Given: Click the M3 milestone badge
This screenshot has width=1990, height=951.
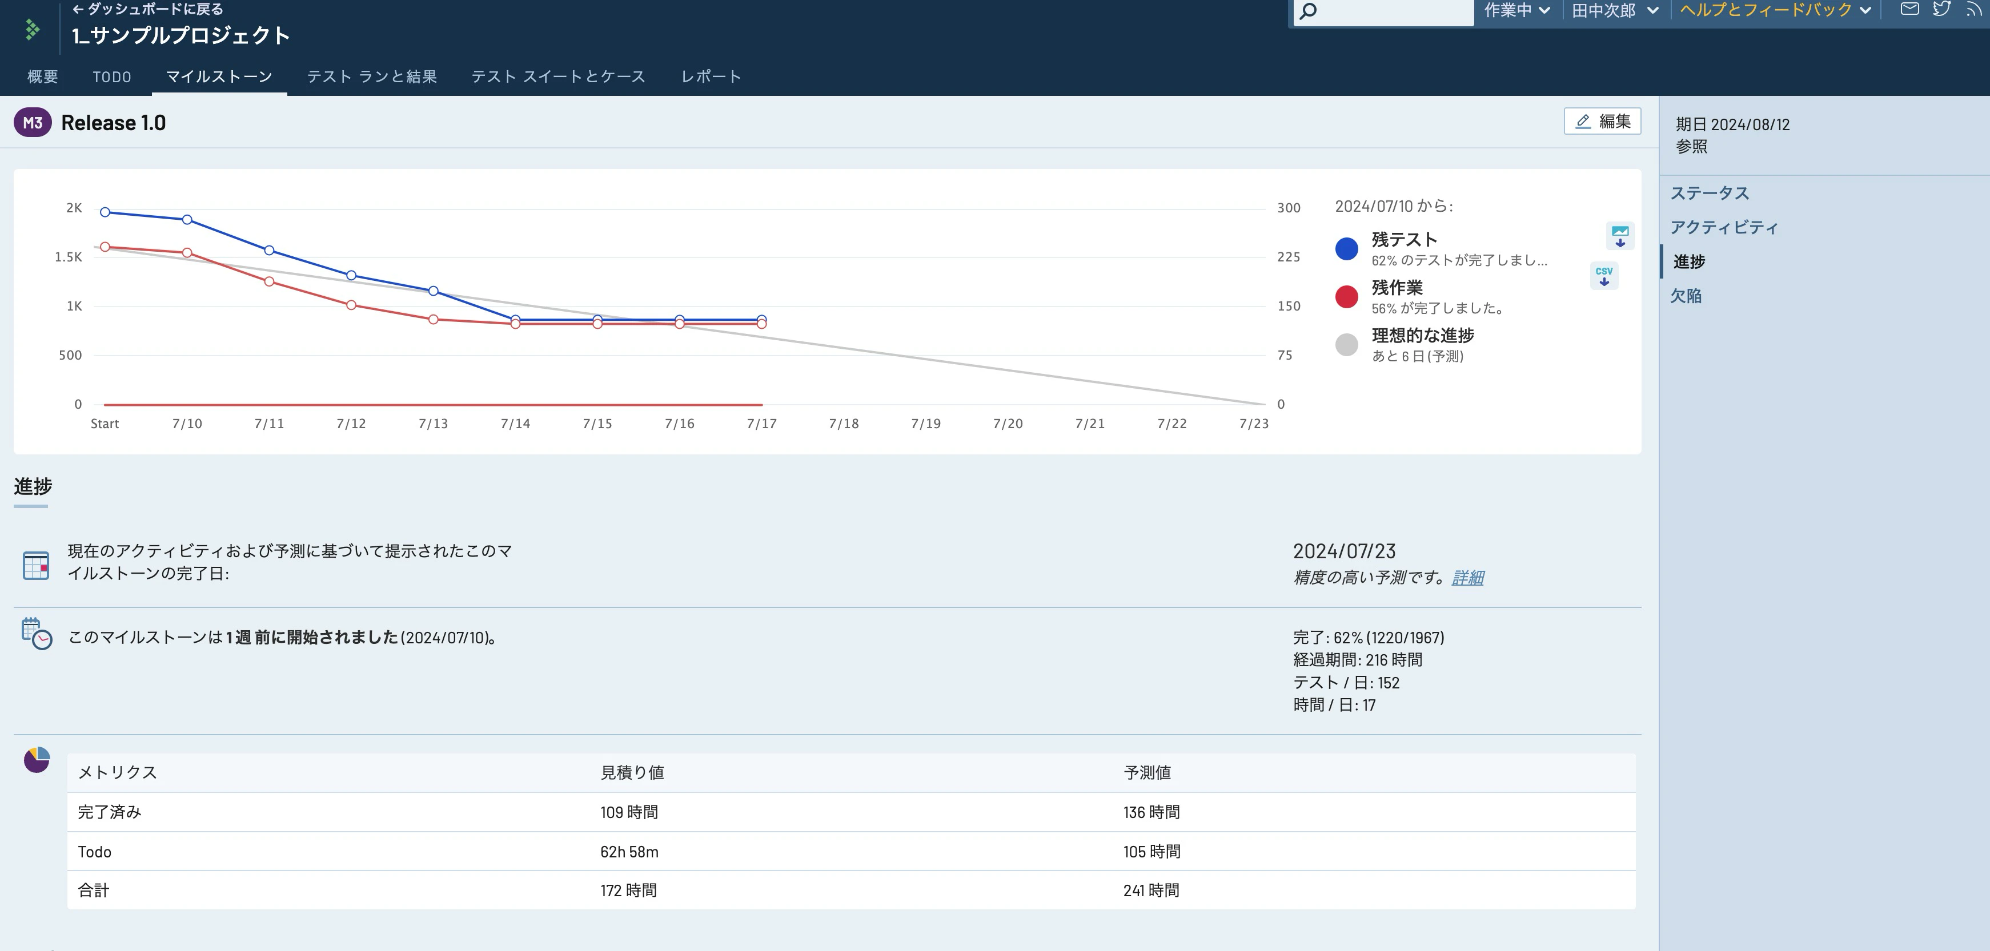Looking at the screenshot, I should [33, 123].
